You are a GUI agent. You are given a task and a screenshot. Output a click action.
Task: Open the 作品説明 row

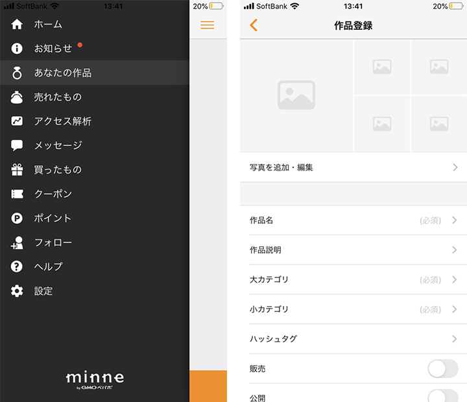click(x=353, y=250)
